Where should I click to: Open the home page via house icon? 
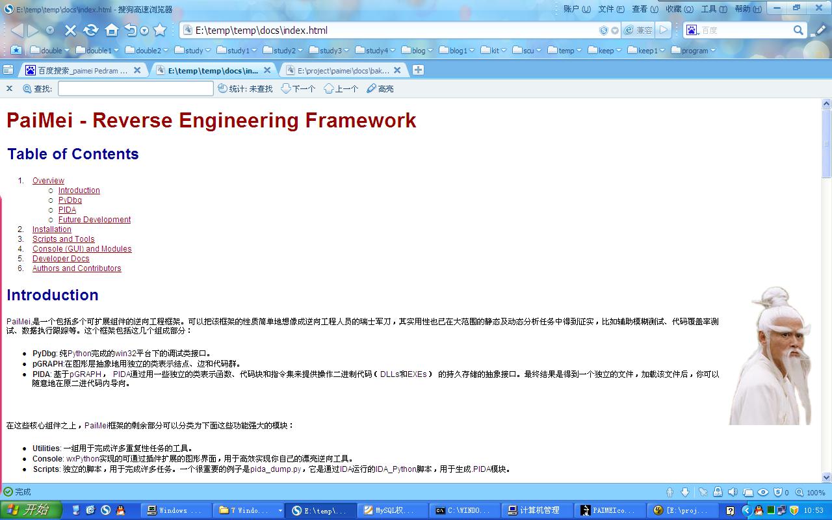point(112,30)
